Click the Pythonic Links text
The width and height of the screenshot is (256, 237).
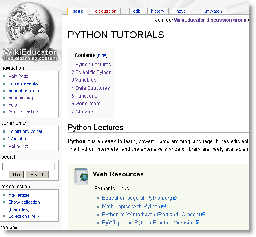coord(112,189)
